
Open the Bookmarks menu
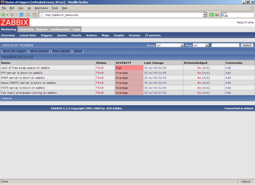[x=41, y=8]
